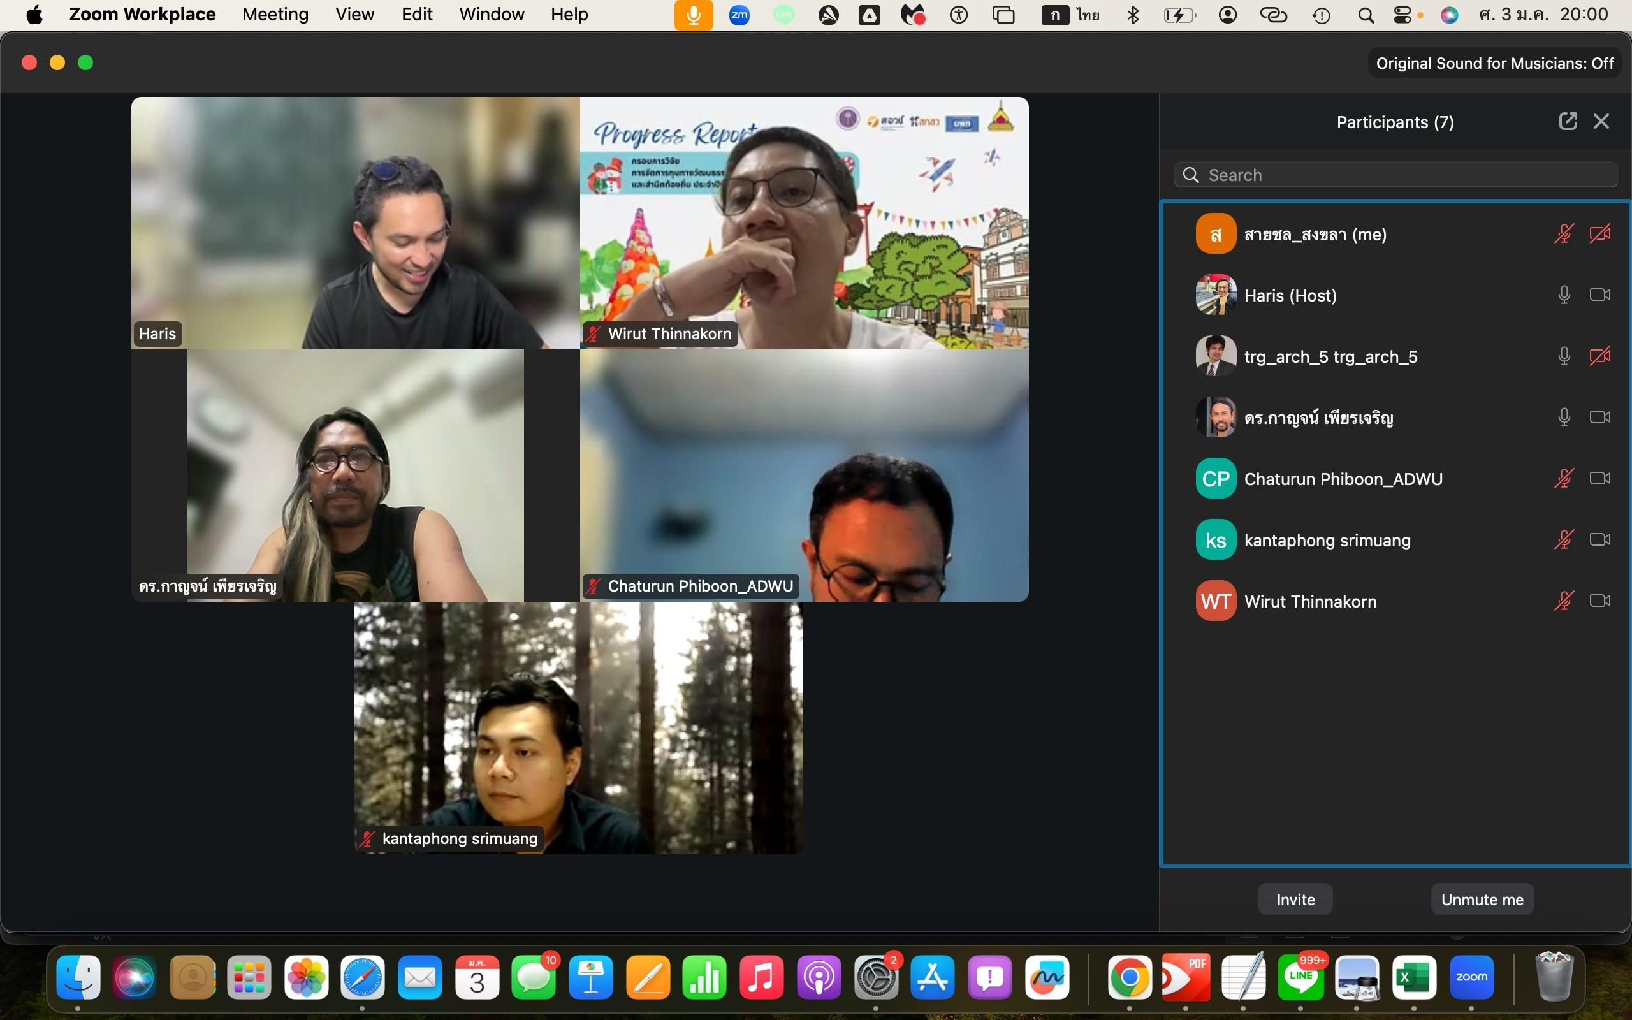Click Haris's microphone icon in participants list

[x=1564, y=295]
